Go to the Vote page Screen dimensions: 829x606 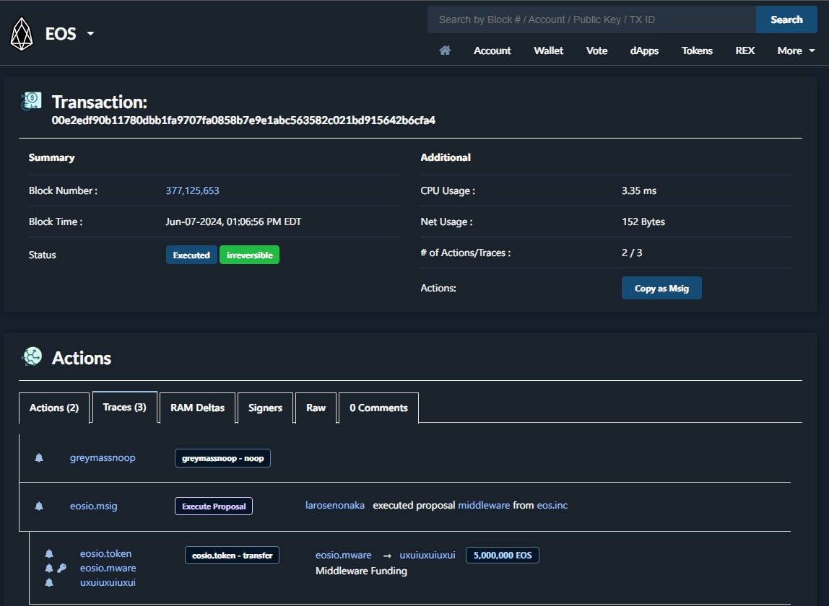596,50
